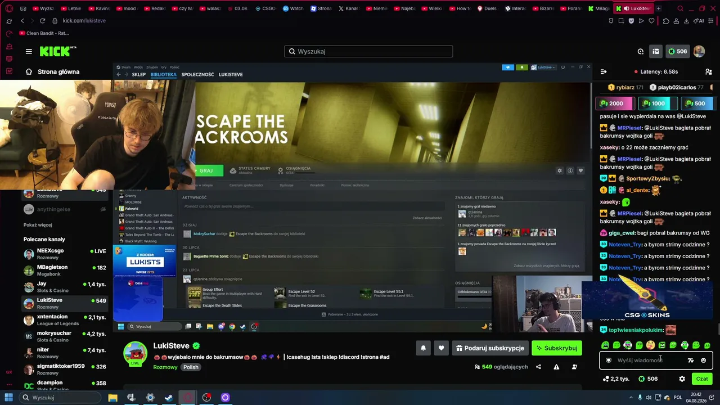Viewport: 720px width, 405px height.
Task: Reload the page with the browser refresh button
Action: pos(42,21)
